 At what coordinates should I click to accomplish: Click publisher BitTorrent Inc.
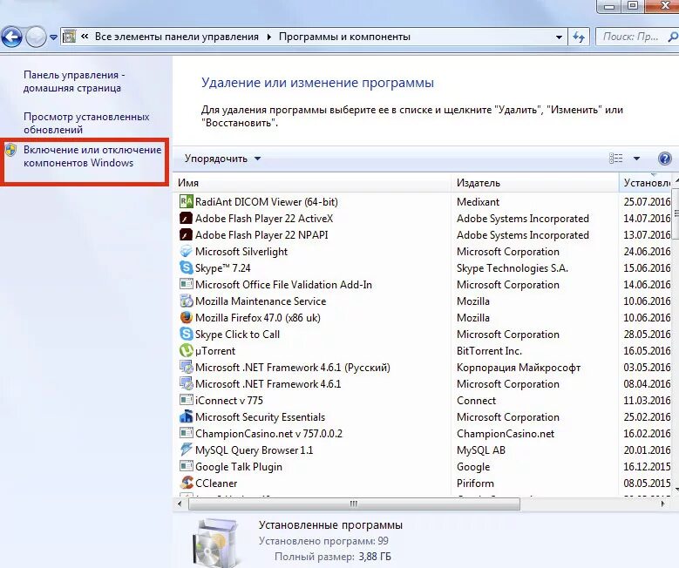489,351
